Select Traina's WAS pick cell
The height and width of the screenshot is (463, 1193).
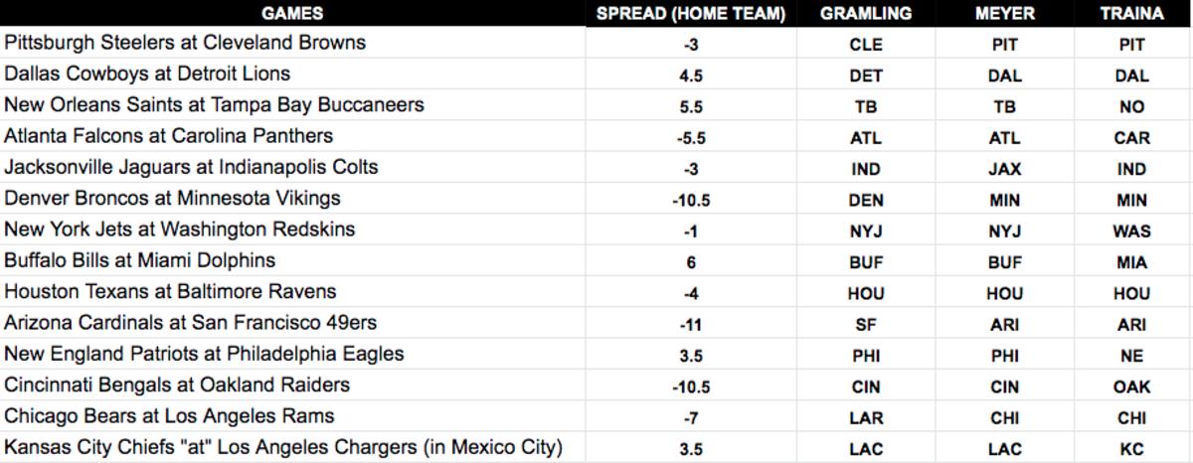click(x=1131, y=231)
